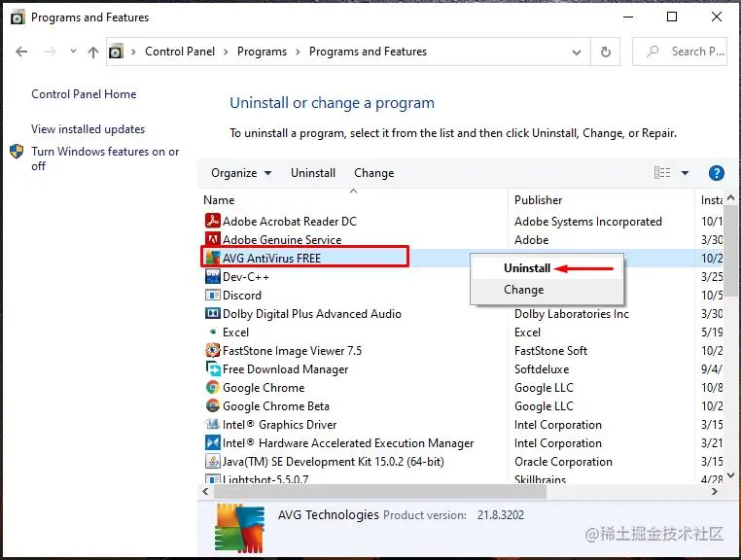Sort by the Publisher column header

tap(539, 200)
